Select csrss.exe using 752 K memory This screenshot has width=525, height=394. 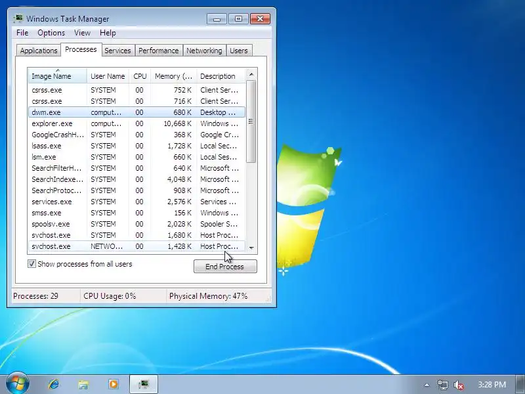click(136, 90)
